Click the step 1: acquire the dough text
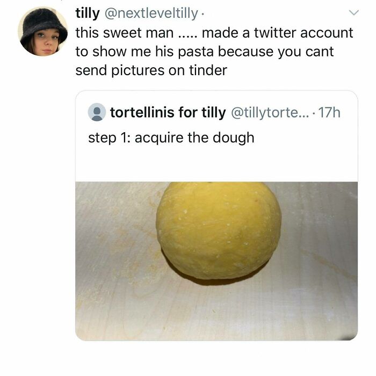This screenshot has width=376, height=376. (x=171, y=138)
